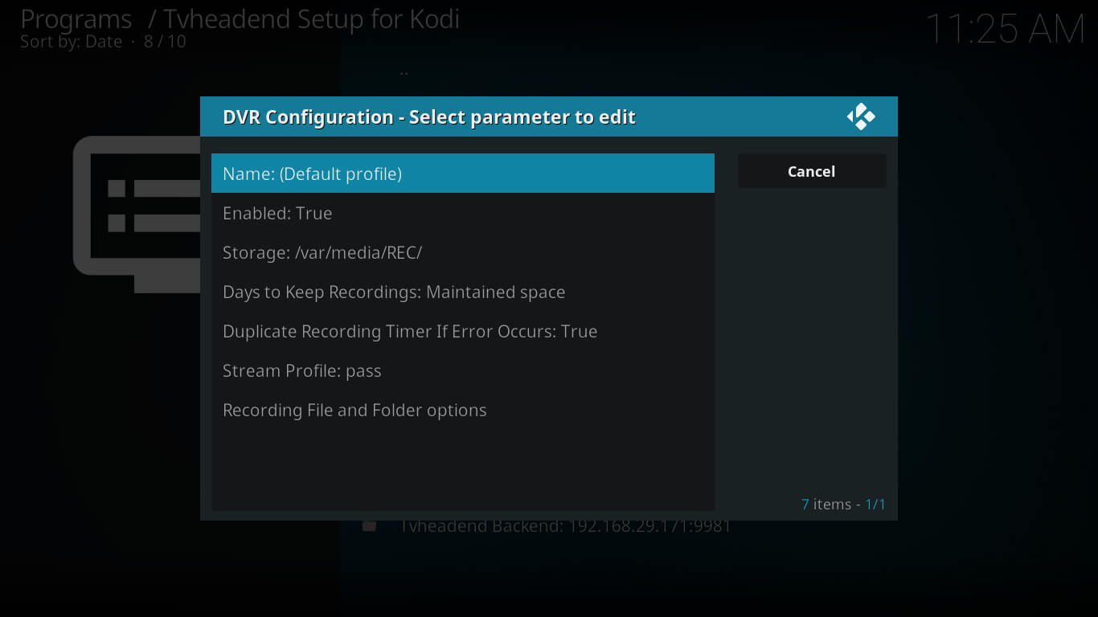Click the 11:25 AM clock

(x=1005, y=30)
